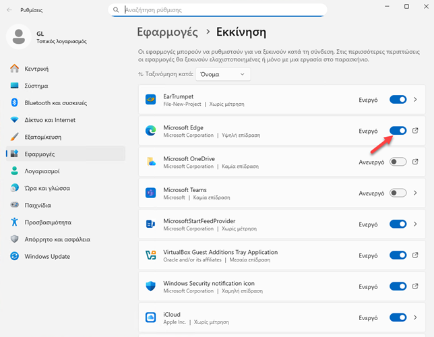Open Κεντρική in the sidebar
Screen dimensions: 434x337
coord(65,69)
